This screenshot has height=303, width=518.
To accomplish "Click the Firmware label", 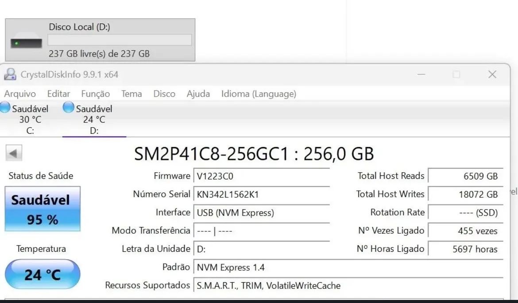I will 172,176.
